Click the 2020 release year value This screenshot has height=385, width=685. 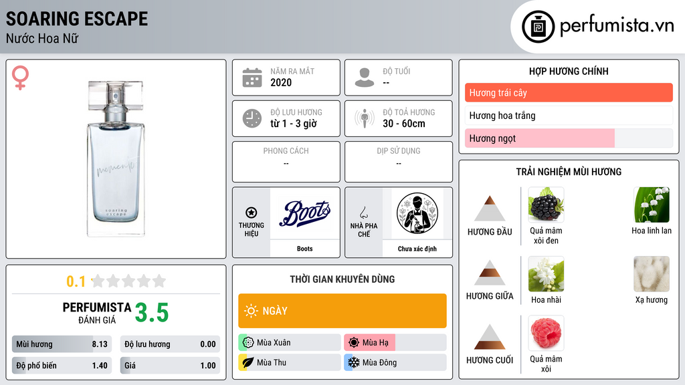pyautogui.click(x=281, y=82)
